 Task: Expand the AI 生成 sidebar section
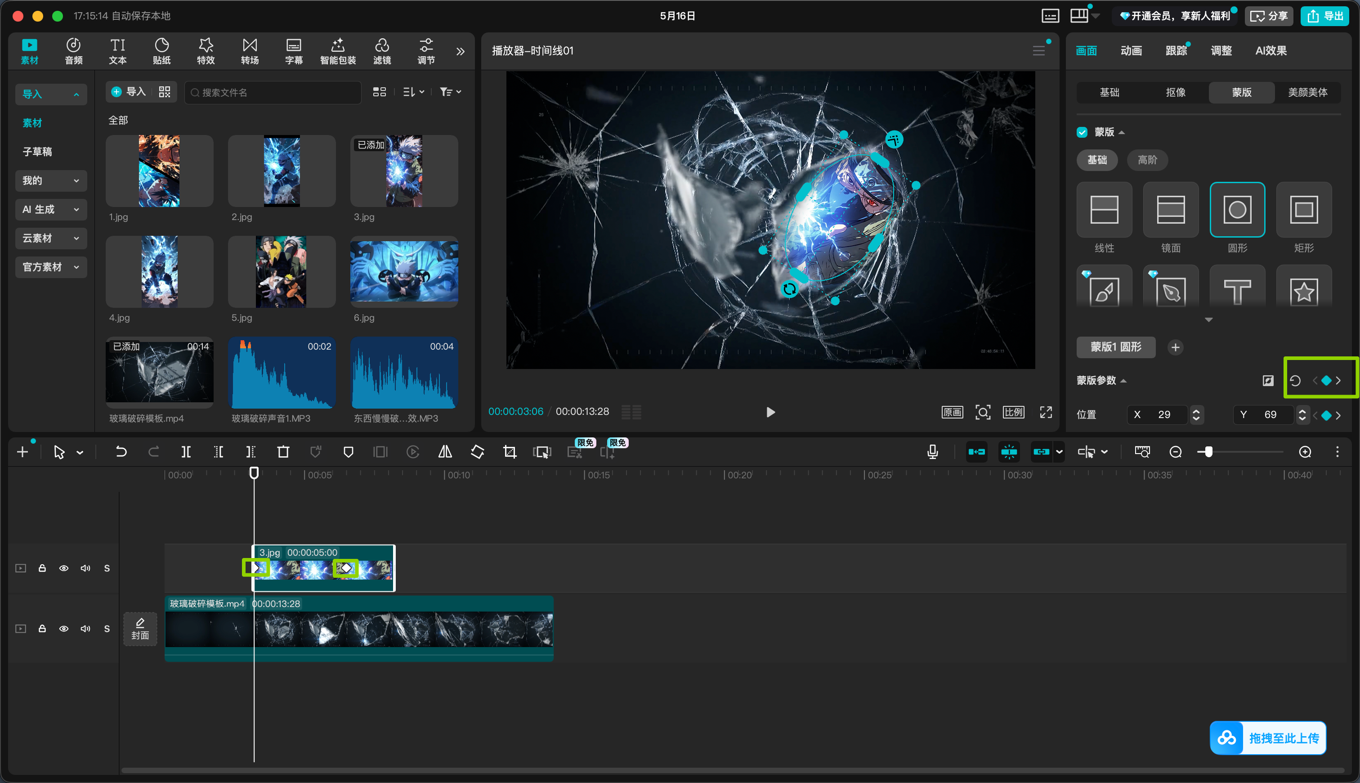[x=51, y=210]
